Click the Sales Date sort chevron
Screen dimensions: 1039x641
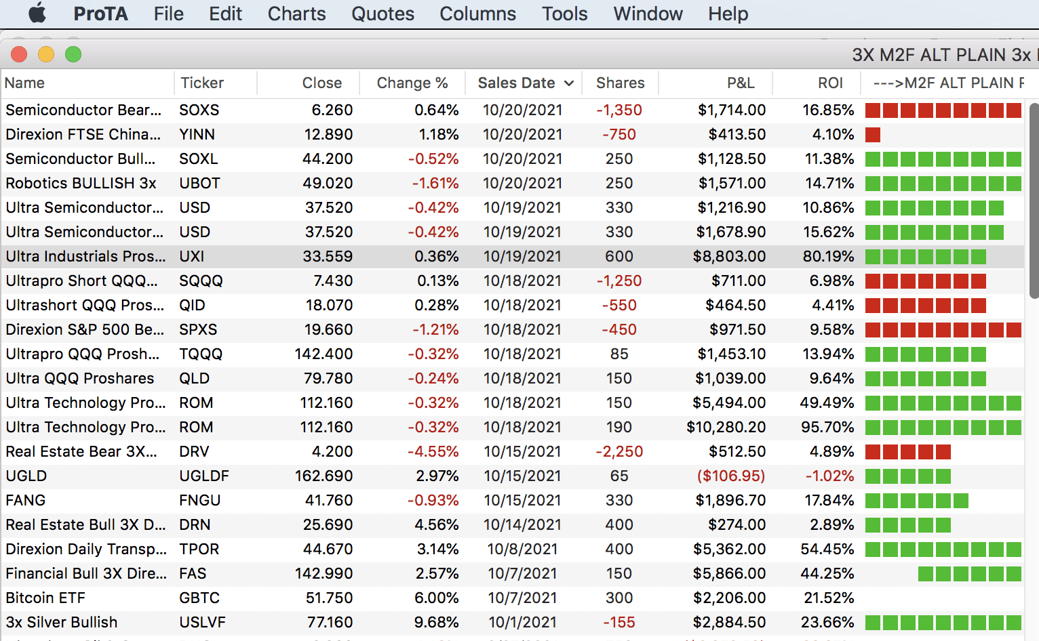pos(569,83)
